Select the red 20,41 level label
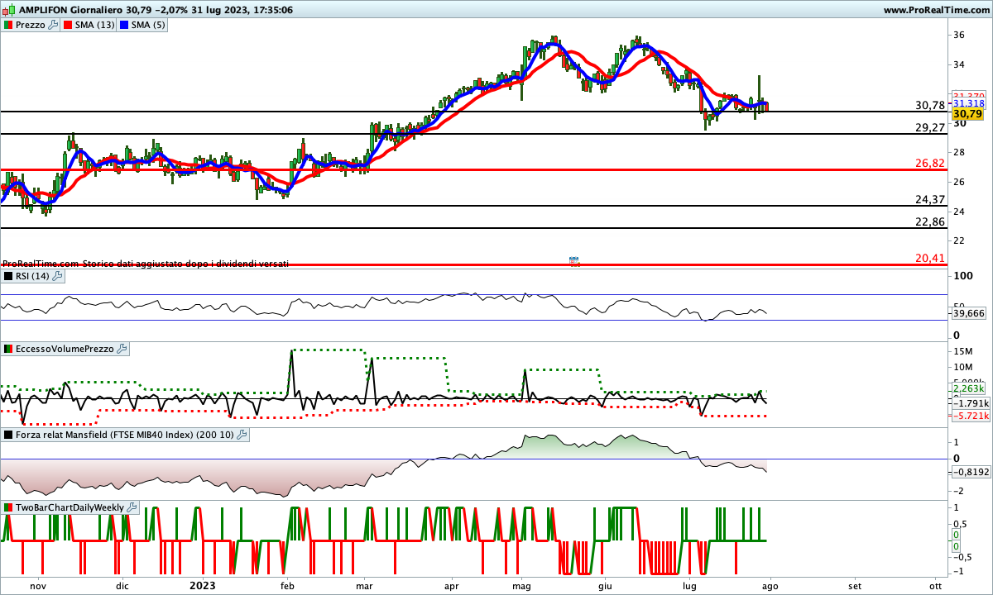This screenshot has width=993, height=595. pyautogui.click(x=930, y=258)
